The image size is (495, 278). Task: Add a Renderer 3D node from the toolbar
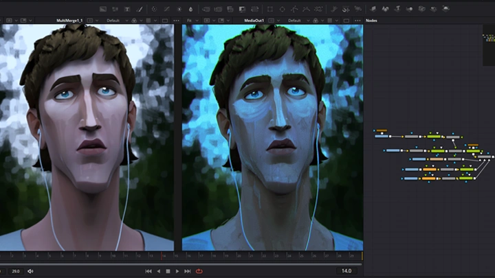445,9
